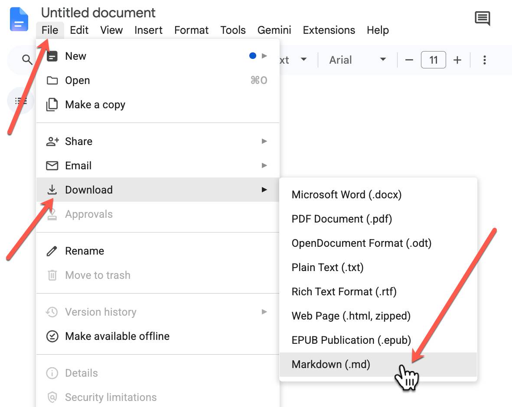Open the Format menu
Screen dimensions: 512x407
(x=191, y=30)
